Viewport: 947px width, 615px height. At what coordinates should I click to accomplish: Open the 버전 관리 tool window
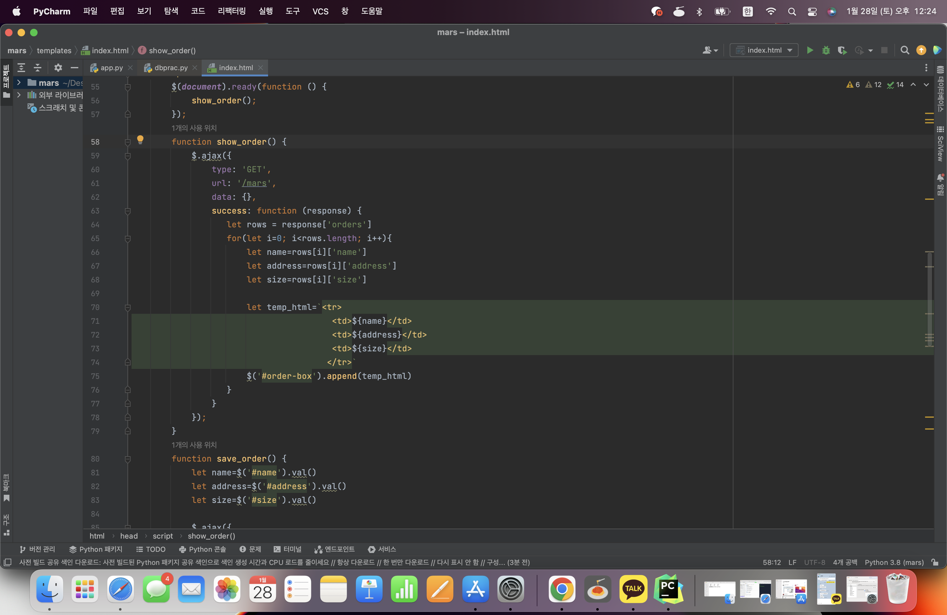[x=38, y=549]
